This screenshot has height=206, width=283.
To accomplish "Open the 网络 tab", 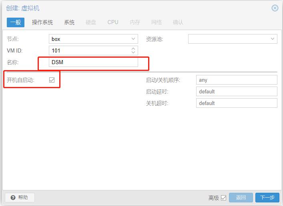I will click(157, 22).
